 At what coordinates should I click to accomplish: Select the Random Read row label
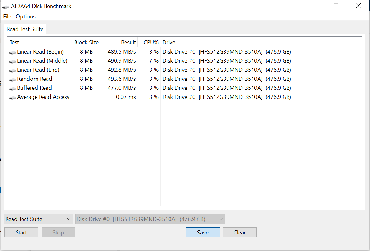point(34,79)
